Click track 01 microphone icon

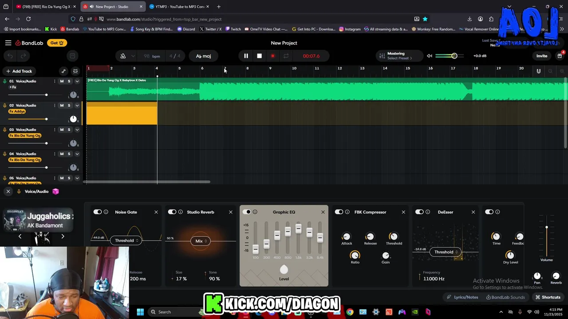click(5, 81)
